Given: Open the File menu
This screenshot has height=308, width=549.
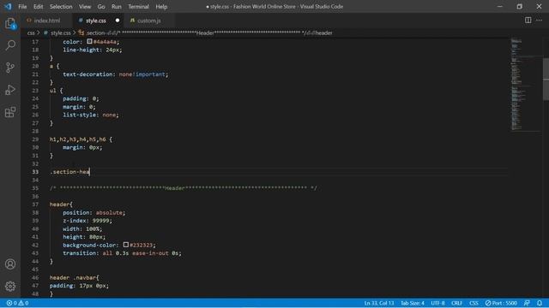Looking at the screenshot, I should pos(22,6).
